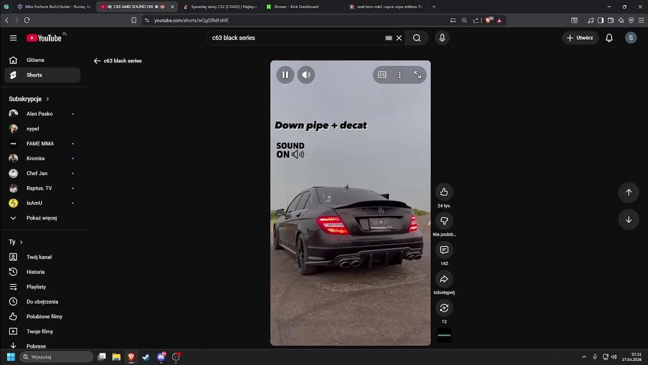The image size is (648, 365).
Task: Close the C63 AMG SOUND ON tab
Action: 172,7
